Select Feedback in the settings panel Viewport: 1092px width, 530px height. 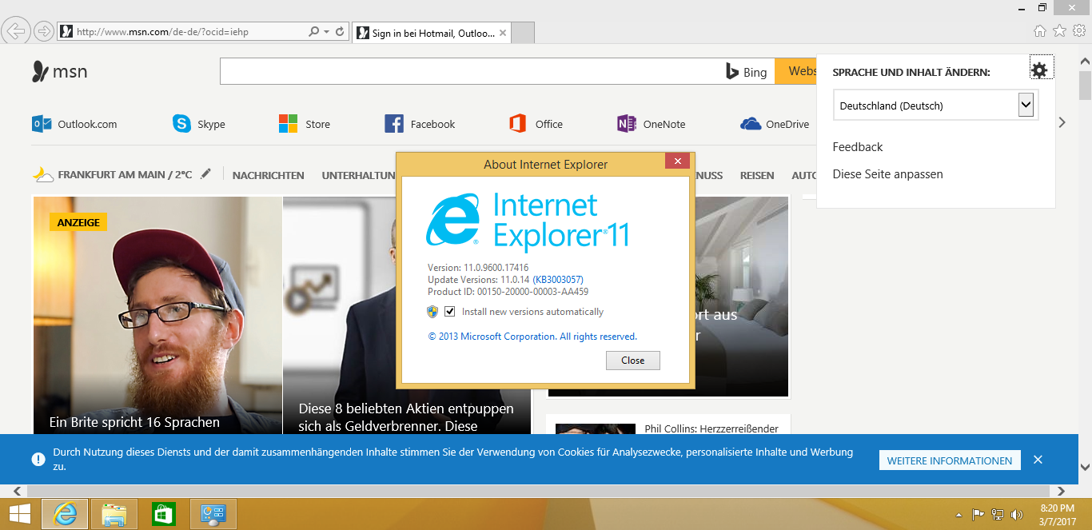point(858,147)
